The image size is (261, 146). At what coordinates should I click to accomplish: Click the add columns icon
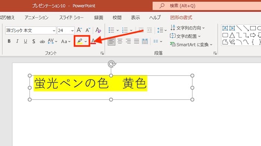(x=155, y=41)
